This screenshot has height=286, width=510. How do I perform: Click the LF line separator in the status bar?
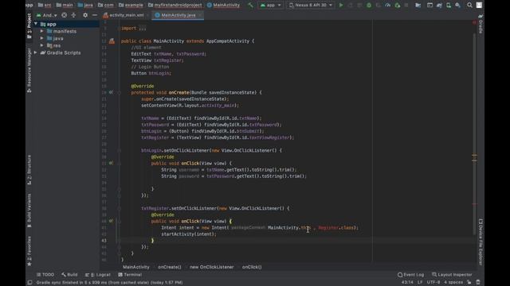click(420, 283)
